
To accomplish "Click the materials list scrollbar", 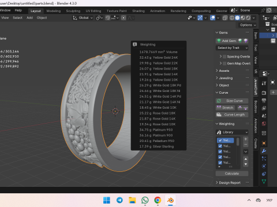I will tap(238, 142).
